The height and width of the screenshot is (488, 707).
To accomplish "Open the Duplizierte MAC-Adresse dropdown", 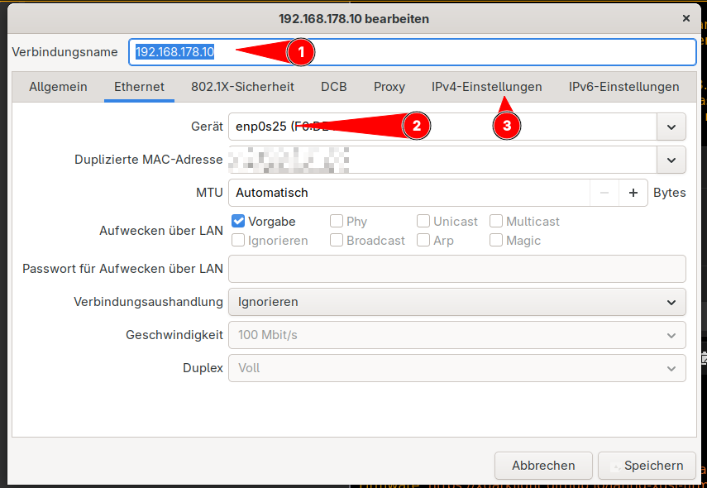I will (671, 160).
